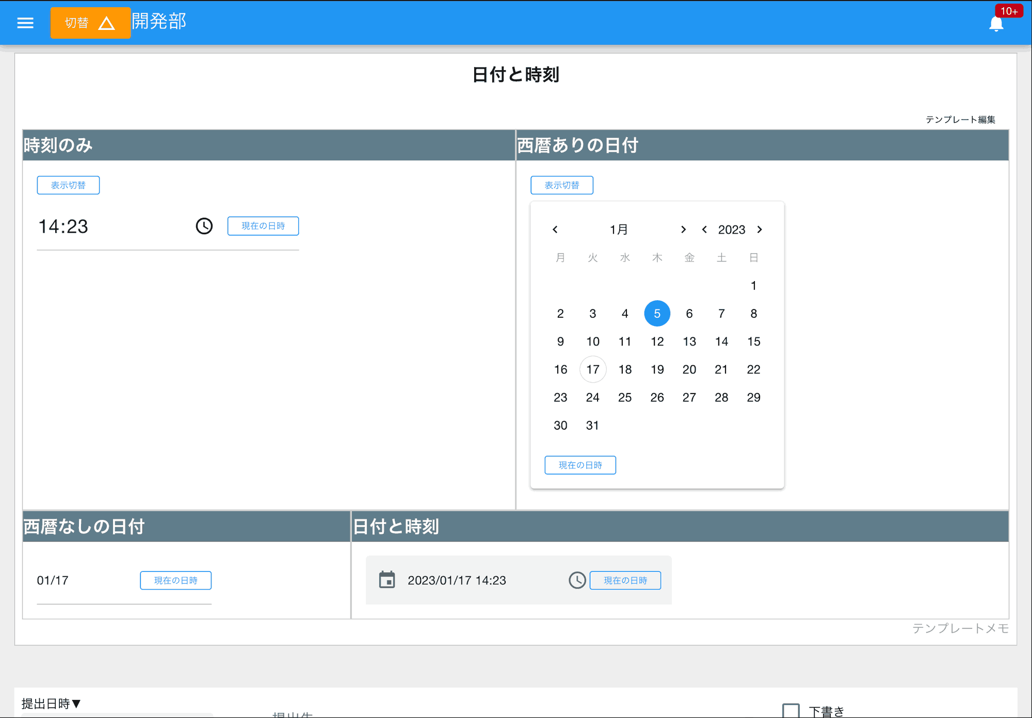Click the 日付と時刻 section header
The image size is (1032, 718).
pos(395,527)
